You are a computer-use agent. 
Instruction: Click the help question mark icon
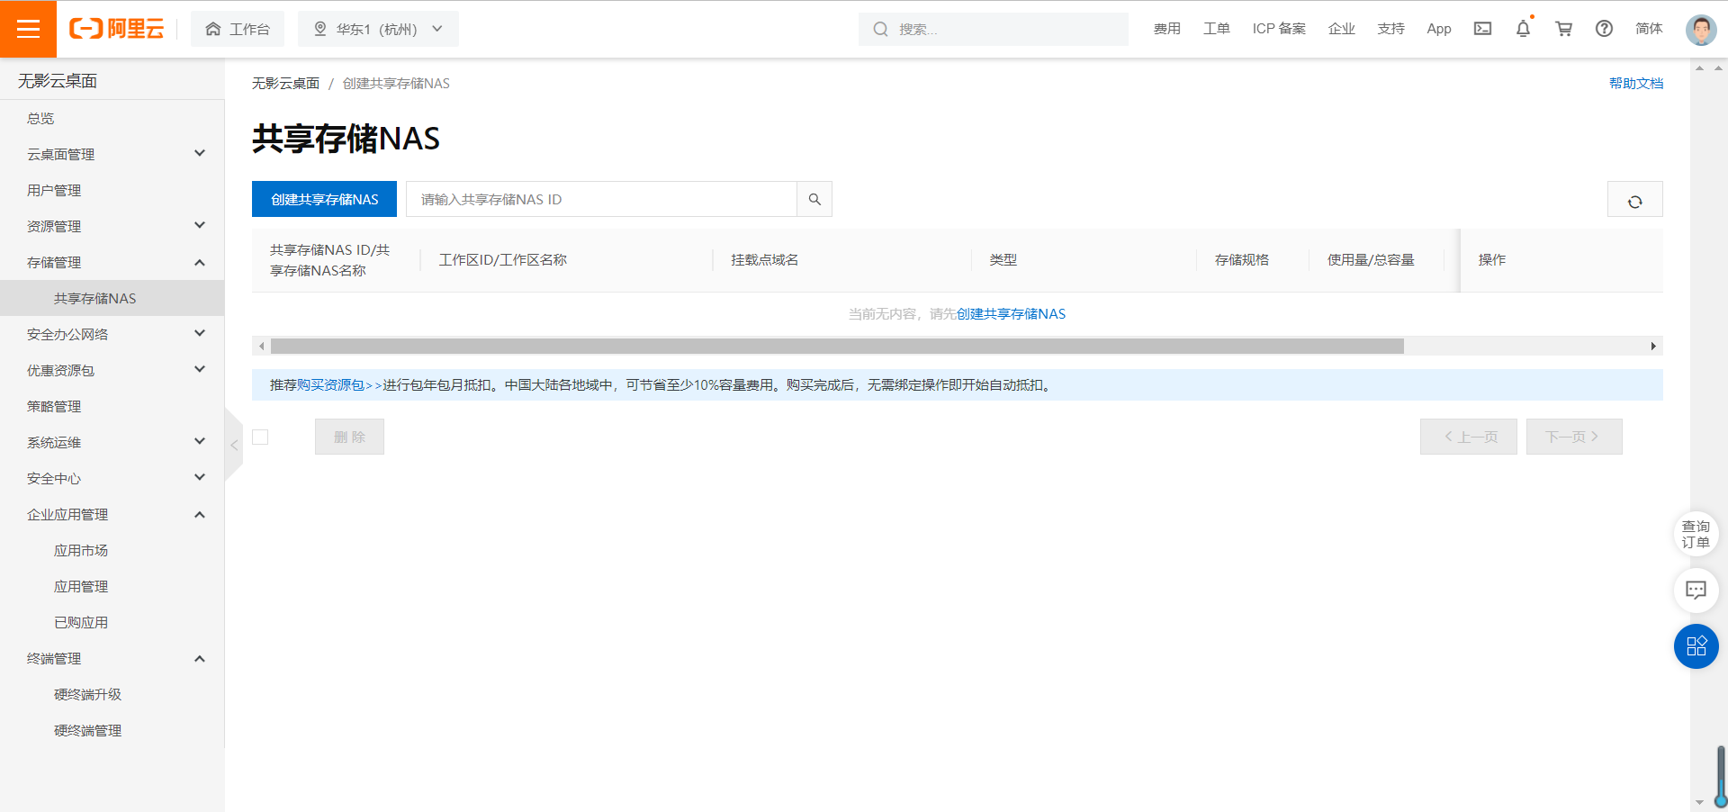(1604, 29)
